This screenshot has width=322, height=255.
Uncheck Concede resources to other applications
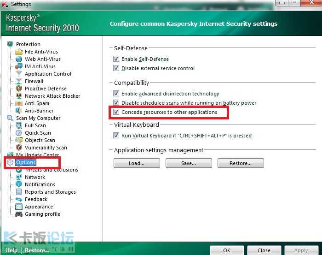point(116,112)
